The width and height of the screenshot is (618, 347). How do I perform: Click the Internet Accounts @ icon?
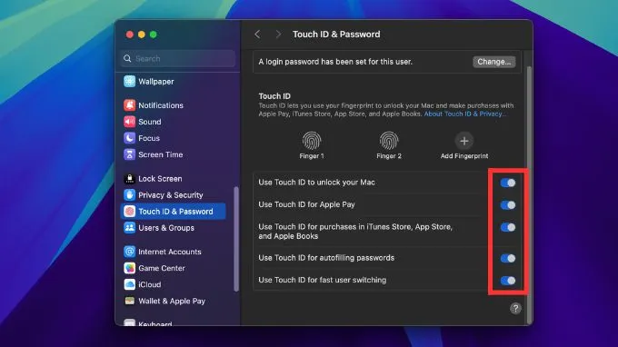tap(129, 252)
